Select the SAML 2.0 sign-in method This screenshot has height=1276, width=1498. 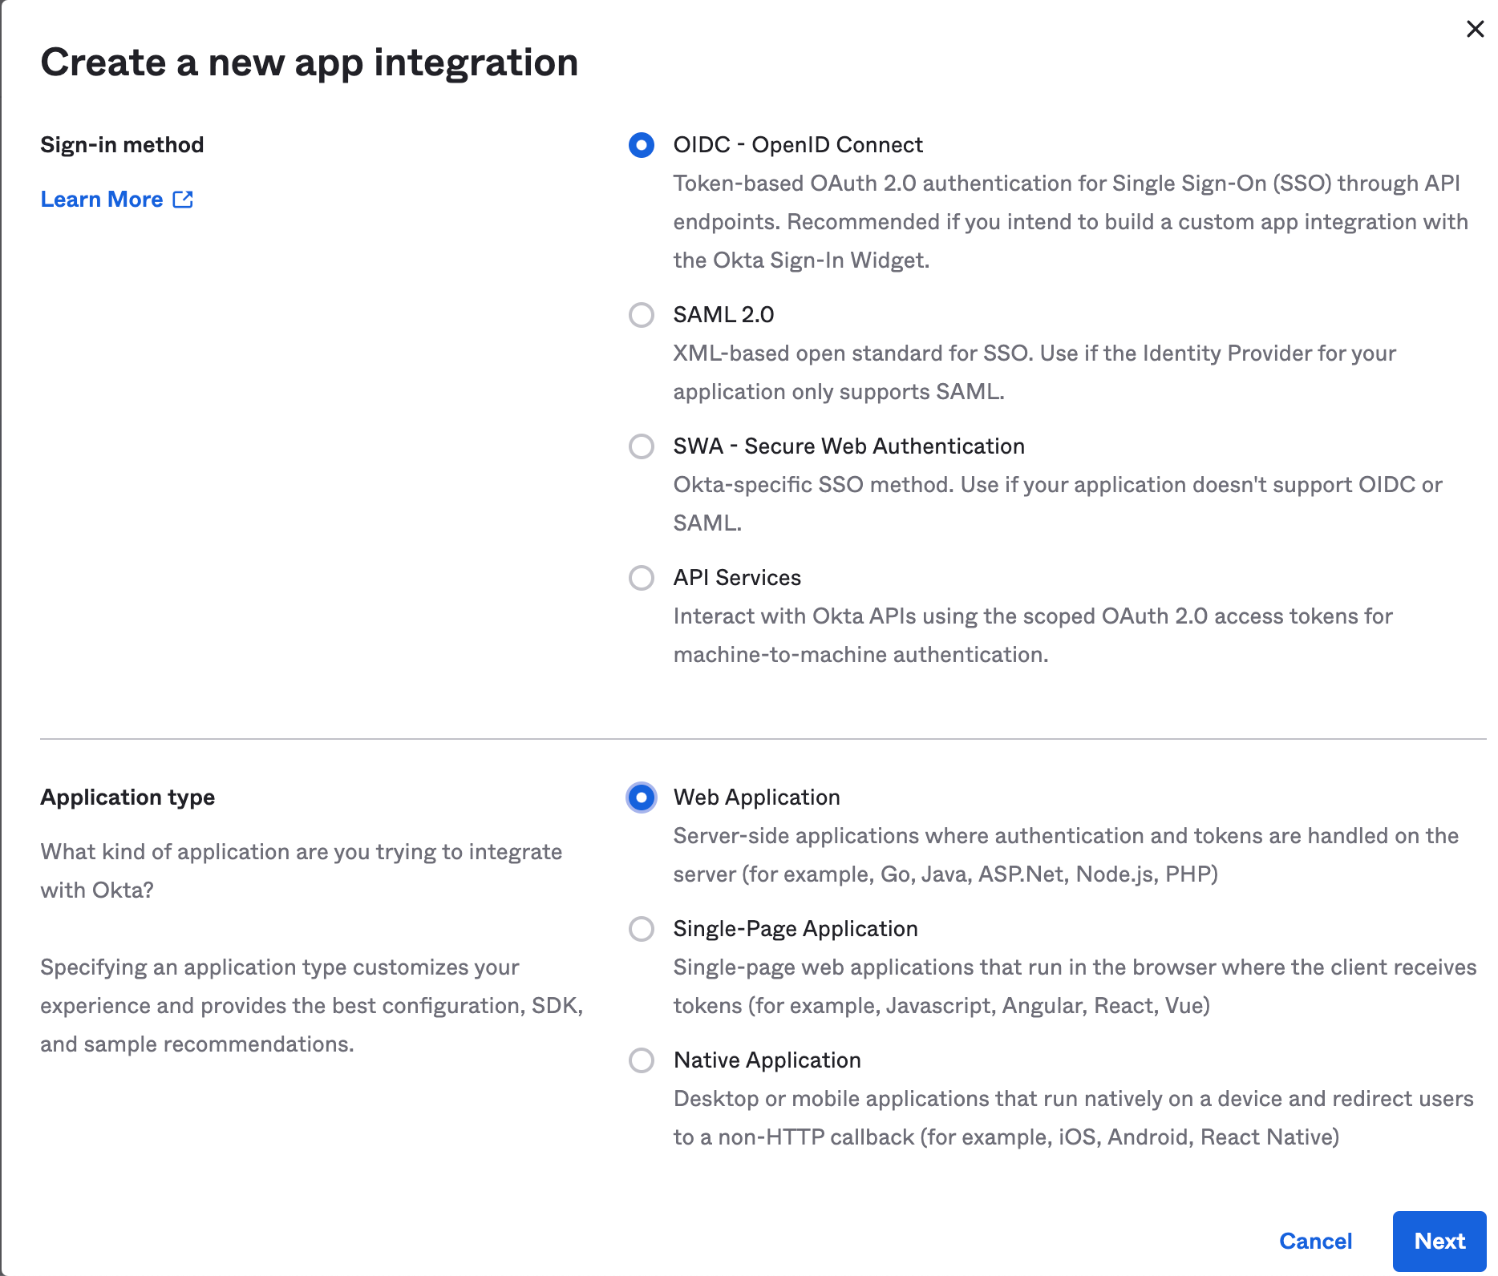pyautogui.click(x=641, y=316)
